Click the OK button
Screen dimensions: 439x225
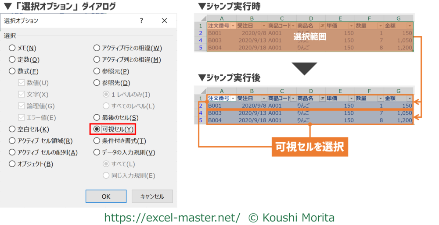[x=106, y=197]
